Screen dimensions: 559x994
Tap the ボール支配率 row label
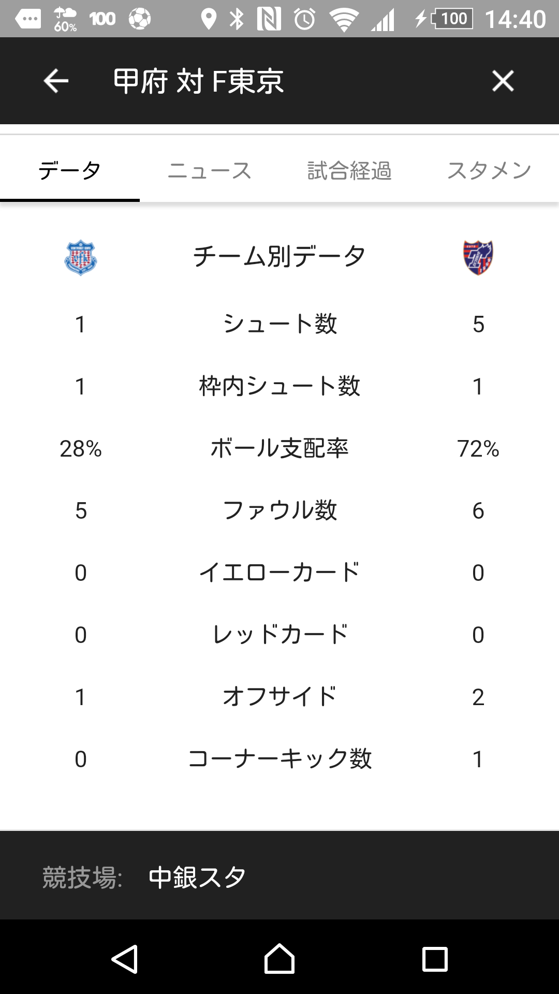click(279, 448)
